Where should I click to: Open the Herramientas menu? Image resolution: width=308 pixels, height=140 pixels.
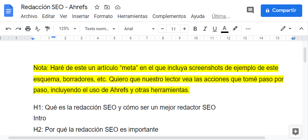point(132,16)
